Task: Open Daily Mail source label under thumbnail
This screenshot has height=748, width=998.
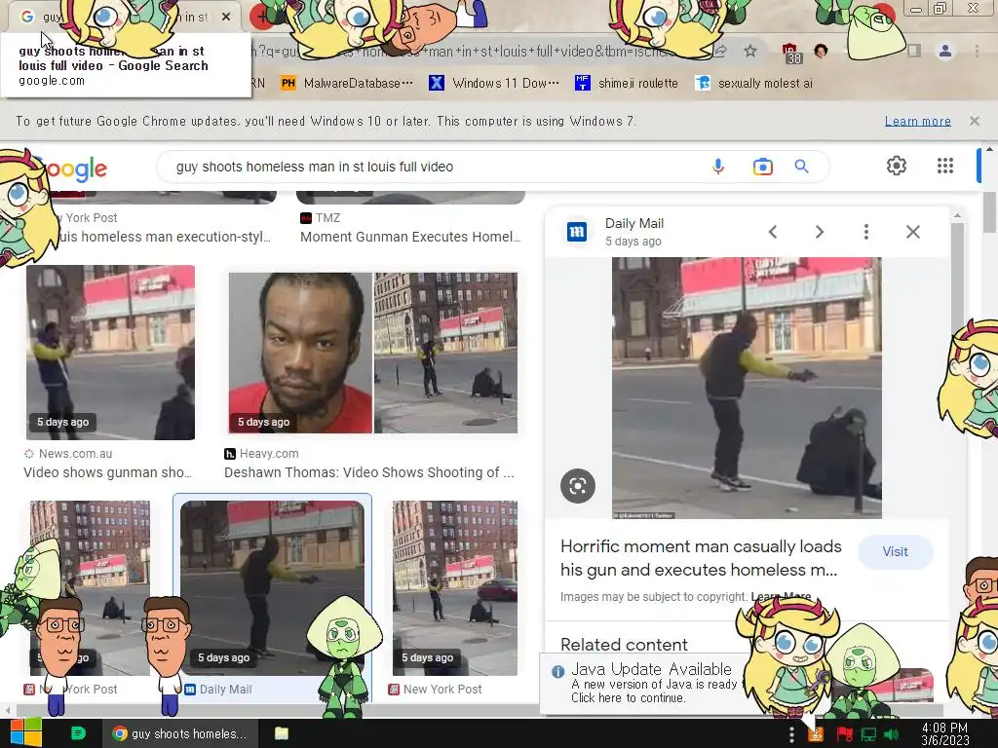Action: coord(218,689)
